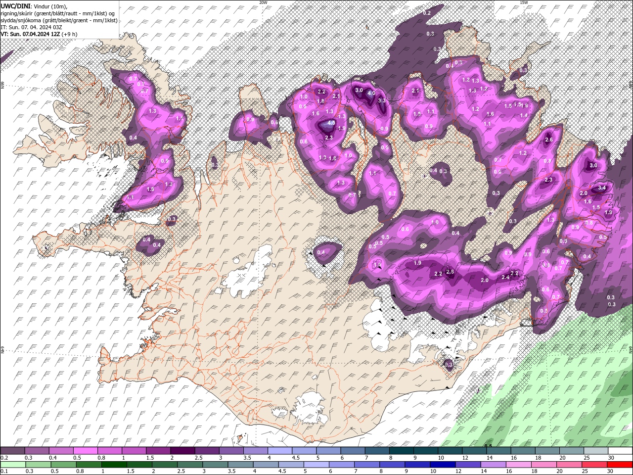Click the white upper swatch at 30
Viewport: 633px width, 475px height.
pyautogui.click(x=620, y=451)
